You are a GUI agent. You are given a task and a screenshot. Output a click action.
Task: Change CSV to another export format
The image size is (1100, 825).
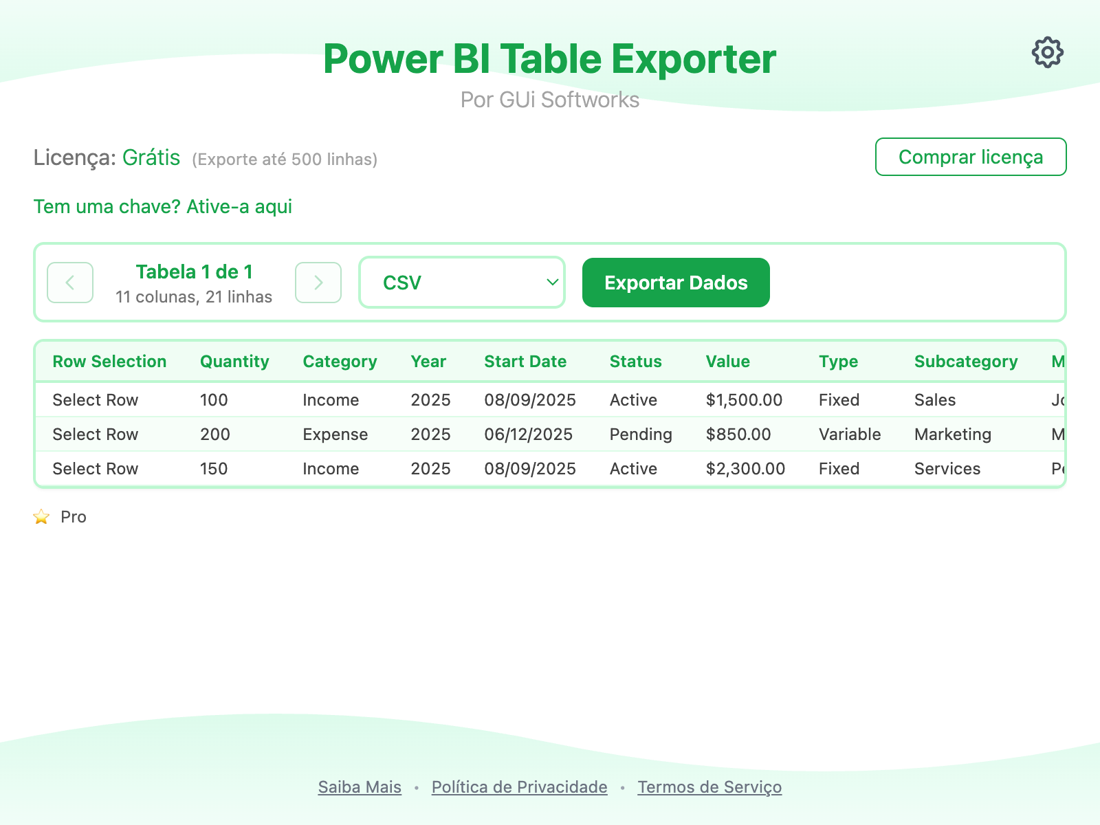tap(461, 282)
